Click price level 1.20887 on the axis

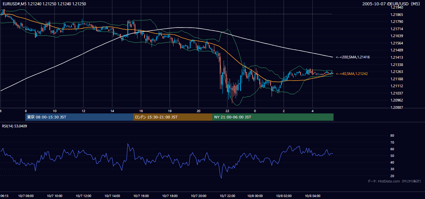pos(397,107)
